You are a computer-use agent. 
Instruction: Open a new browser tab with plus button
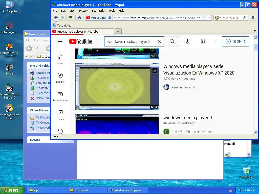tap(118, 31)
